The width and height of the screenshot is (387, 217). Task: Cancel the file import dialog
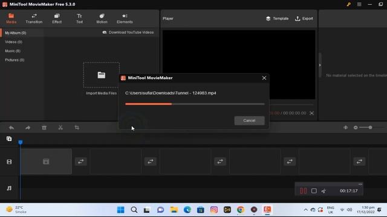click(x=249, y=121)
